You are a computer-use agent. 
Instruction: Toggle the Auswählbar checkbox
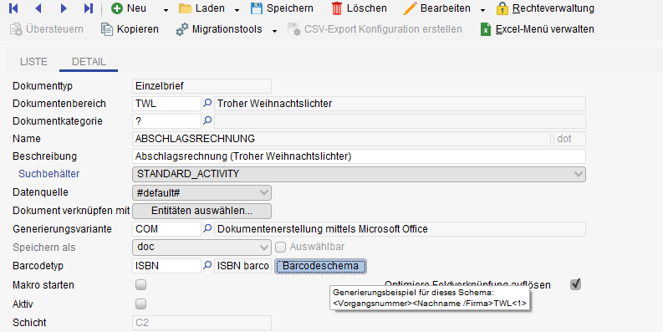point(280,247)
